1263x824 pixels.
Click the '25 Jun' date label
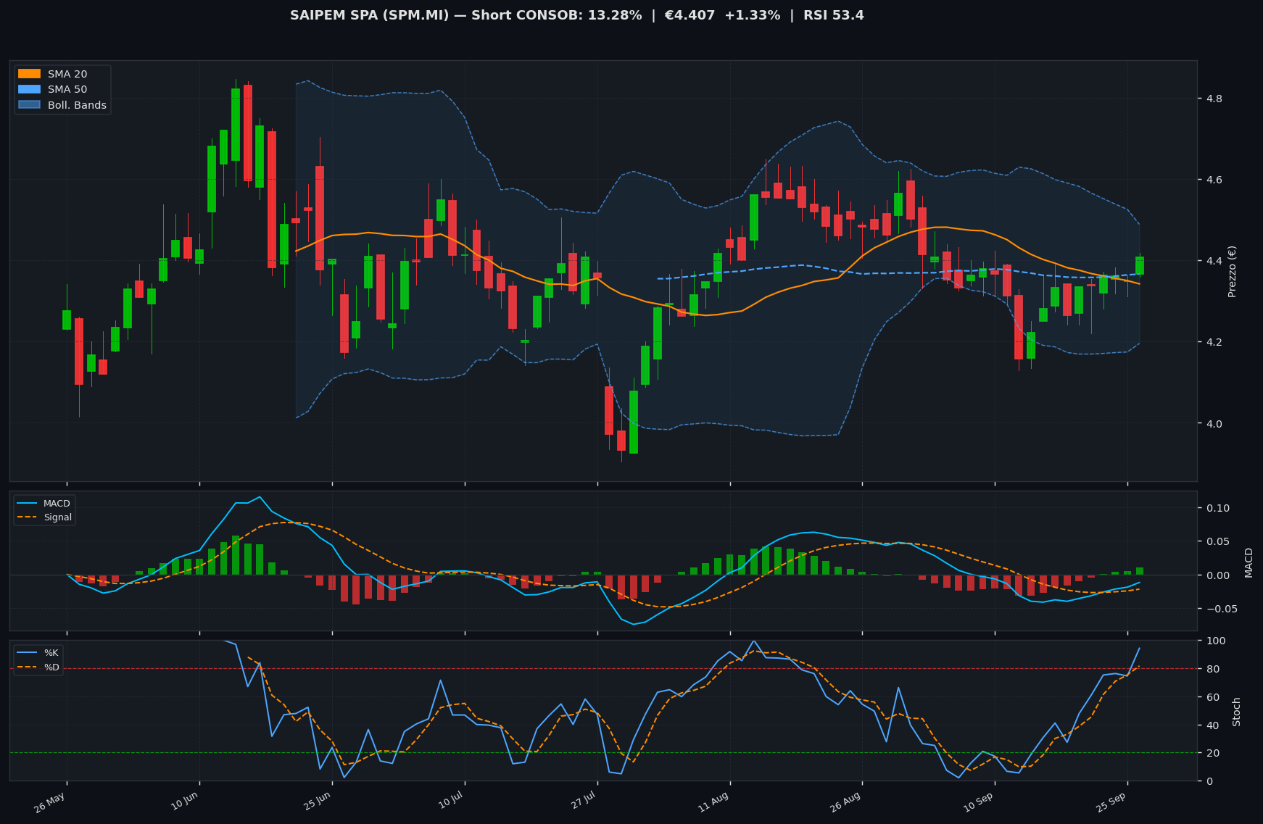pos(316,802)
